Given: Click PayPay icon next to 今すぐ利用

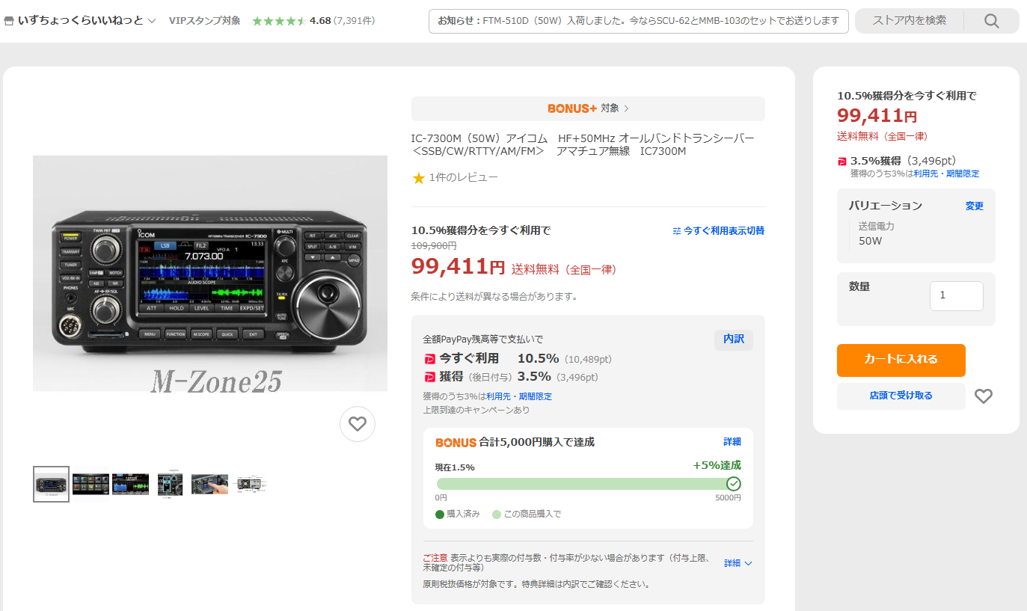Looking at the screenshot, I should coord(429,359).
